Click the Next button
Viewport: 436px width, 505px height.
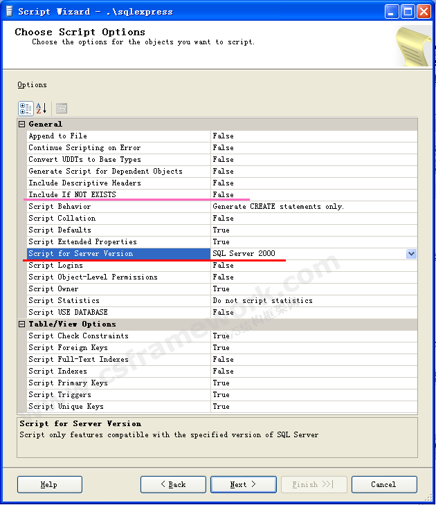click(x=243, y=484)
